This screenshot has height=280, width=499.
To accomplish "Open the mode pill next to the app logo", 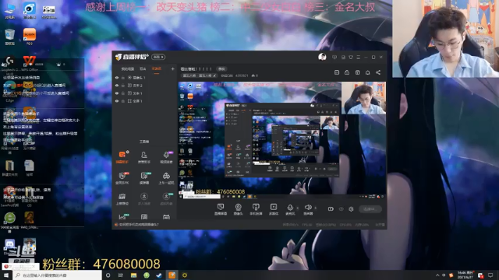I will pyautogui.click(x=158, y=57).
